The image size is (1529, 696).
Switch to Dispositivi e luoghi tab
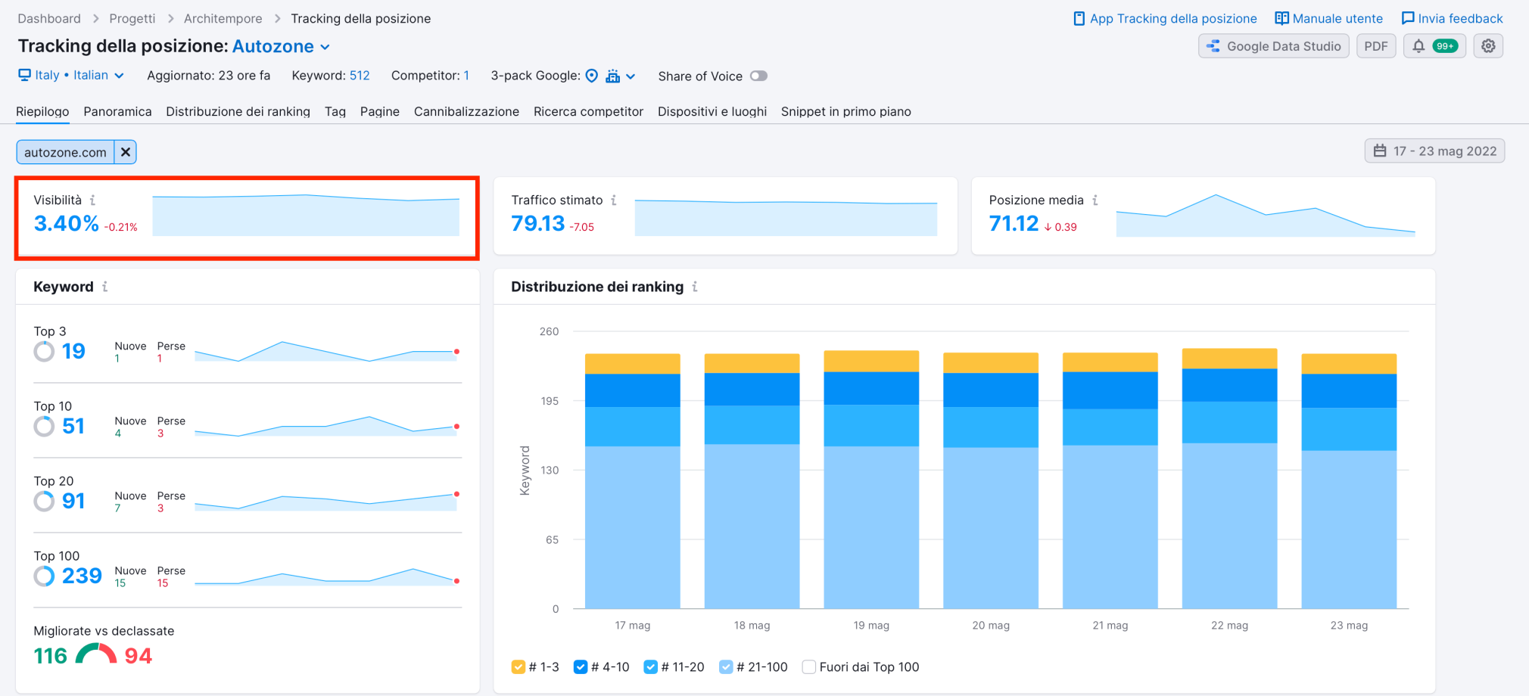tap(712, 111)
